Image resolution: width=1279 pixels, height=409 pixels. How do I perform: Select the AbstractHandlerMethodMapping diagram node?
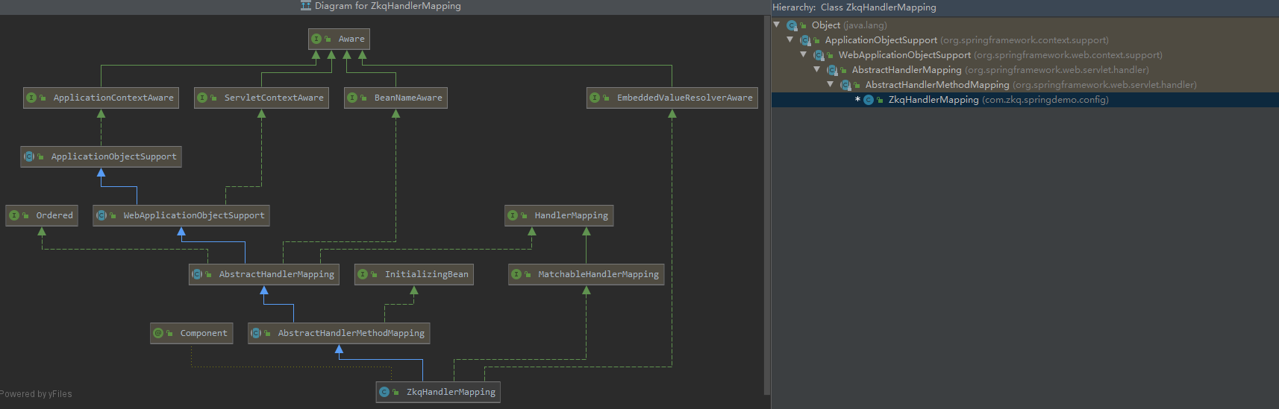point(339,333)
